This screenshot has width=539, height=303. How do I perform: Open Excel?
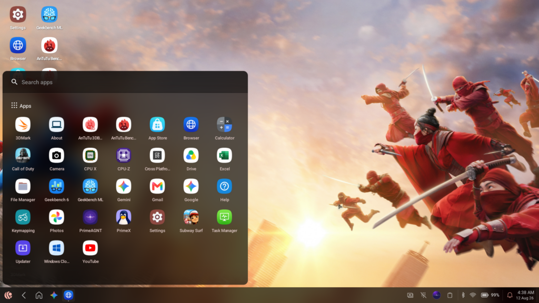click(224, 156)
